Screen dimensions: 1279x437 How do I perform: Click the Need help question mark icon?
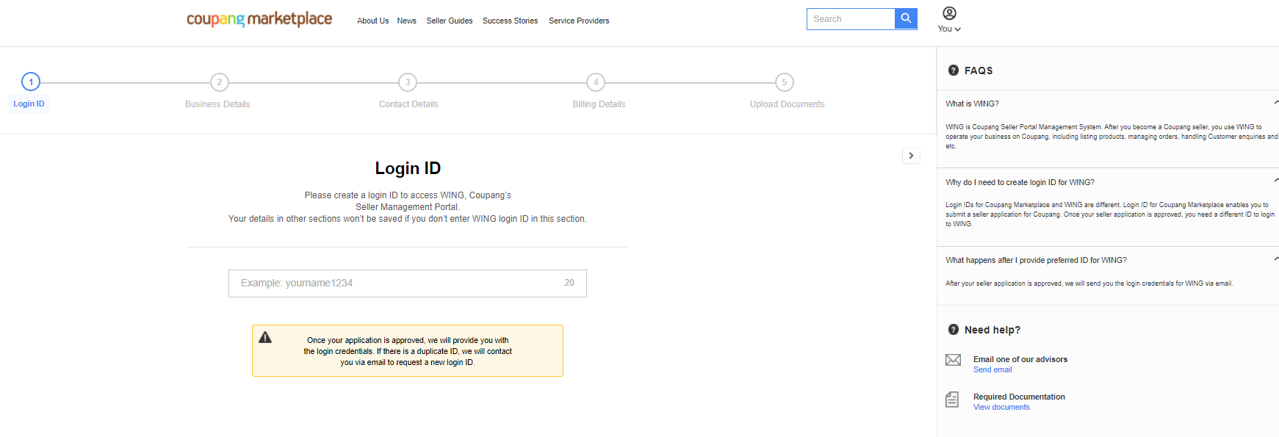(954, 330)
